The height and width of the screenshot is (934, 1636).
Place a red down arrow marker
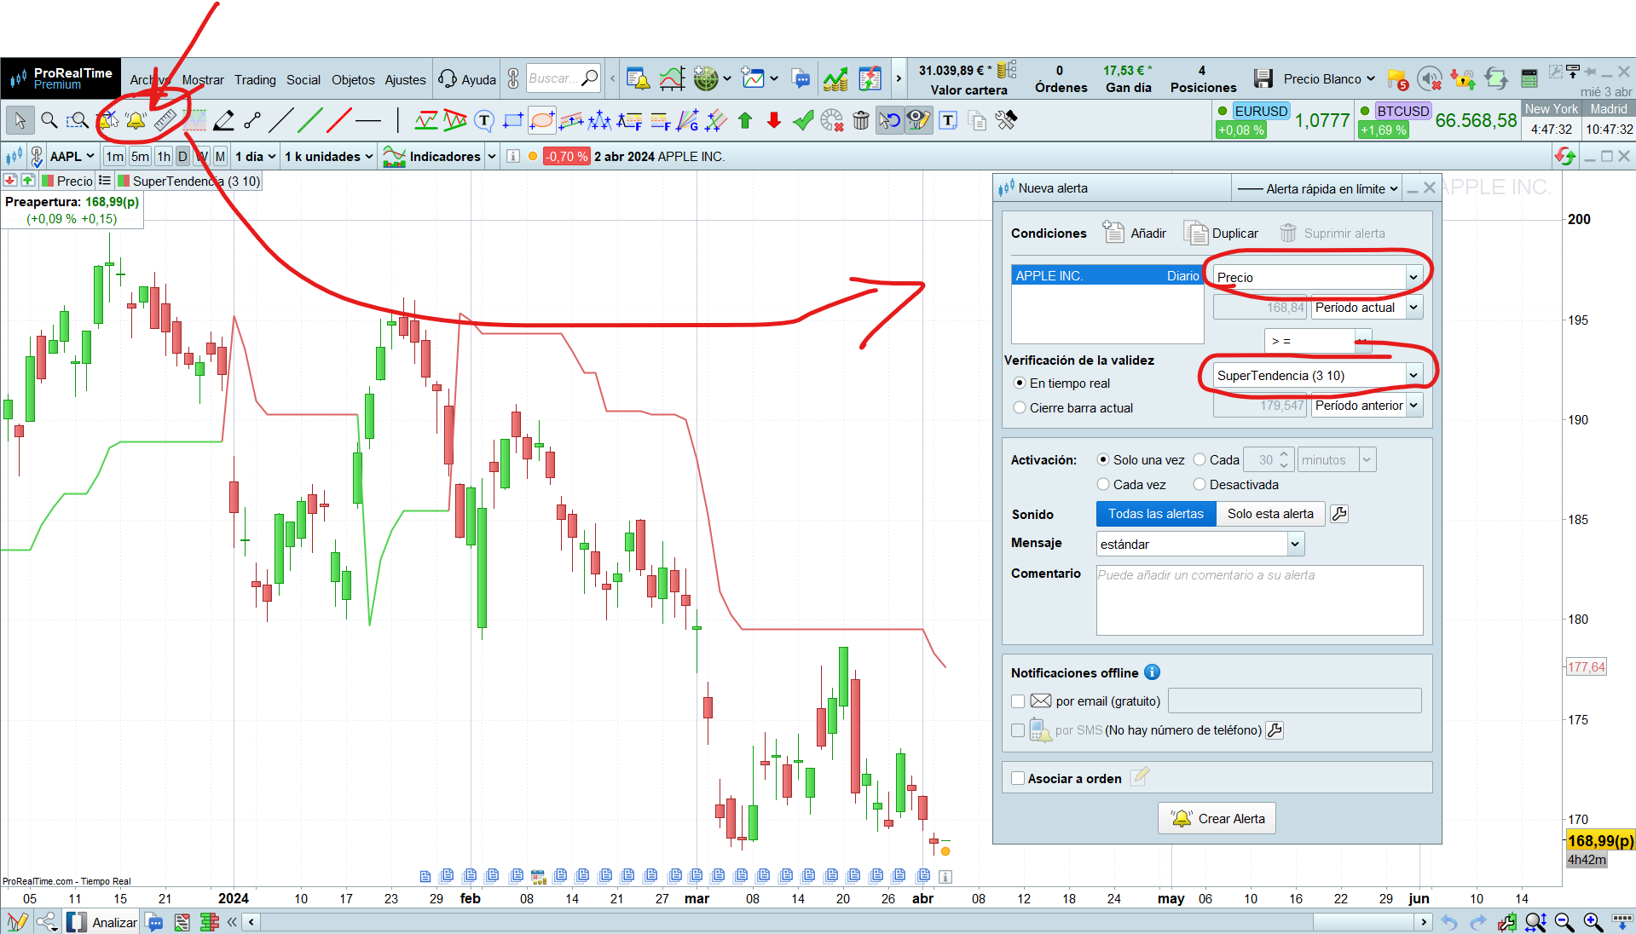click(x=774, y=120)
